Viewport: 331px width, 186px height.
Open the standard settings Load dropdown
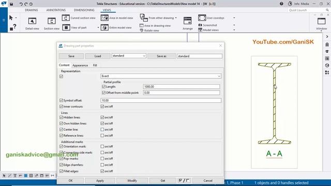tap(129, 56)
